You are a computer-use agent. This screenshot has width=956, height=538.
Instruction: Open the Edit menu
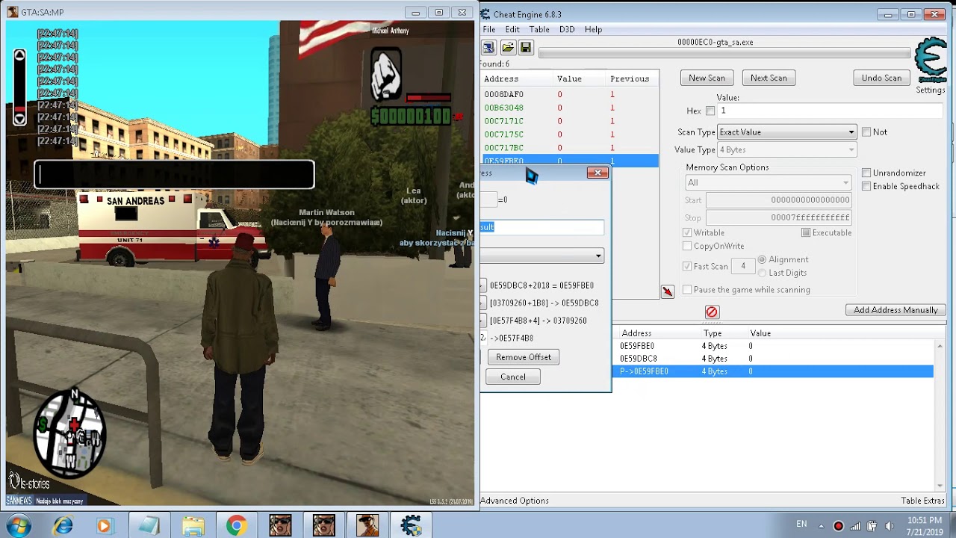512,29
